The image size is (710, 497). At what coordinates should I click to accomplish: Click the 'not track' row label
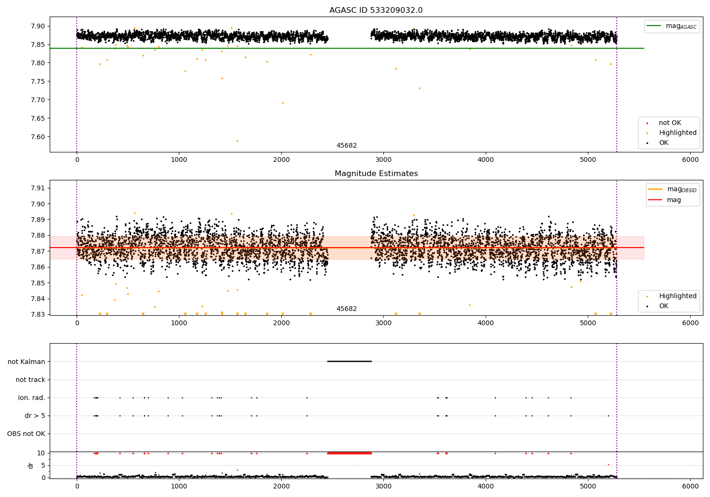click(30, 380)
